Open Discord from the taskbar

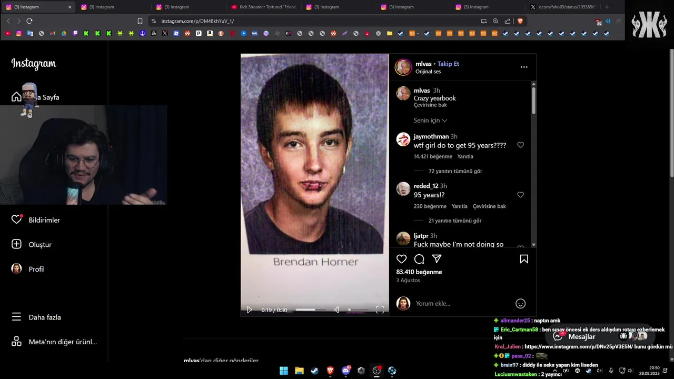345,371
